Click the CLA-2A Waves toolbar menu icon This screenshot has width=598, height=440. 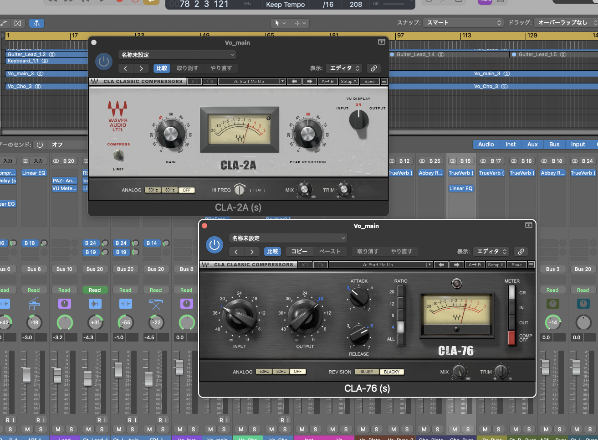click(384, 82)
